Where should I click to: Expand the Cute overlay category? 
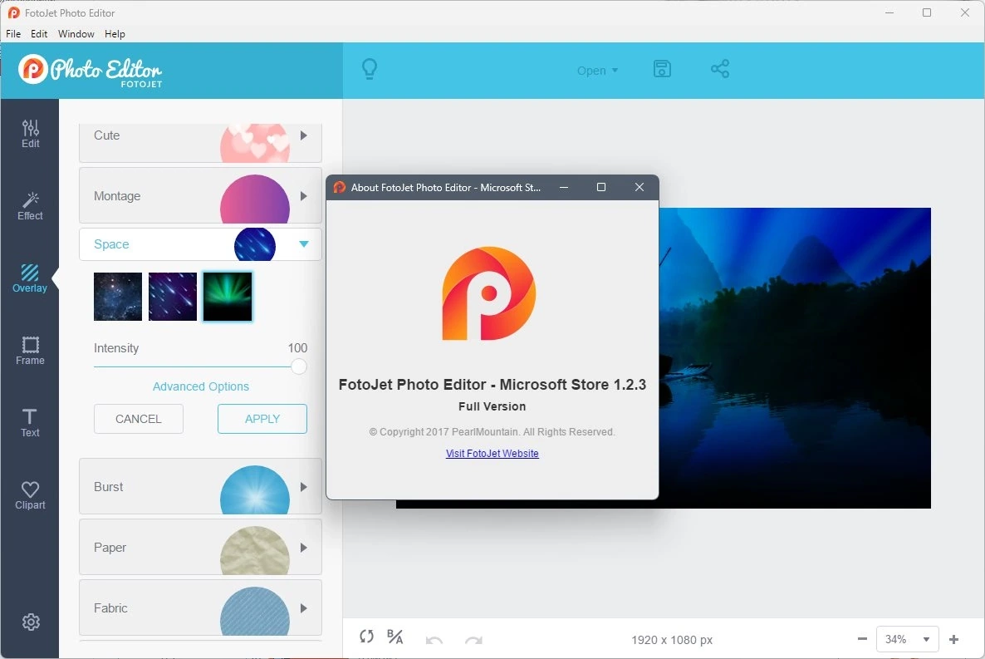tap(200, 142)
